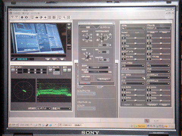This screenshot has height=136, width=182.
Task: Open the H DTL FREQ dropdown
Action: [133, 66]
